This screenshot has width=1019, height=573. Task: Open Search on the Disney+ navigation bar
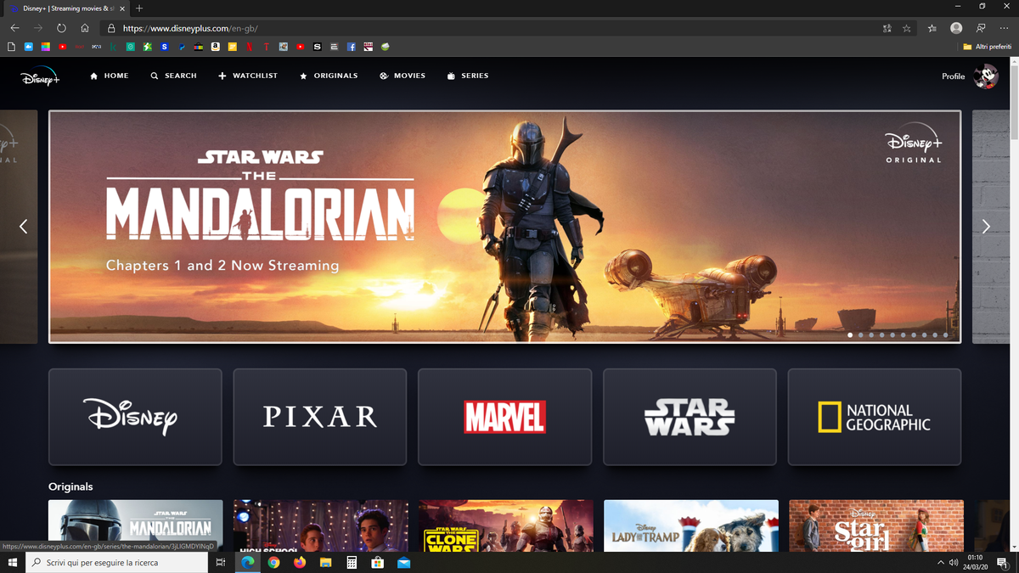(173, 76)
